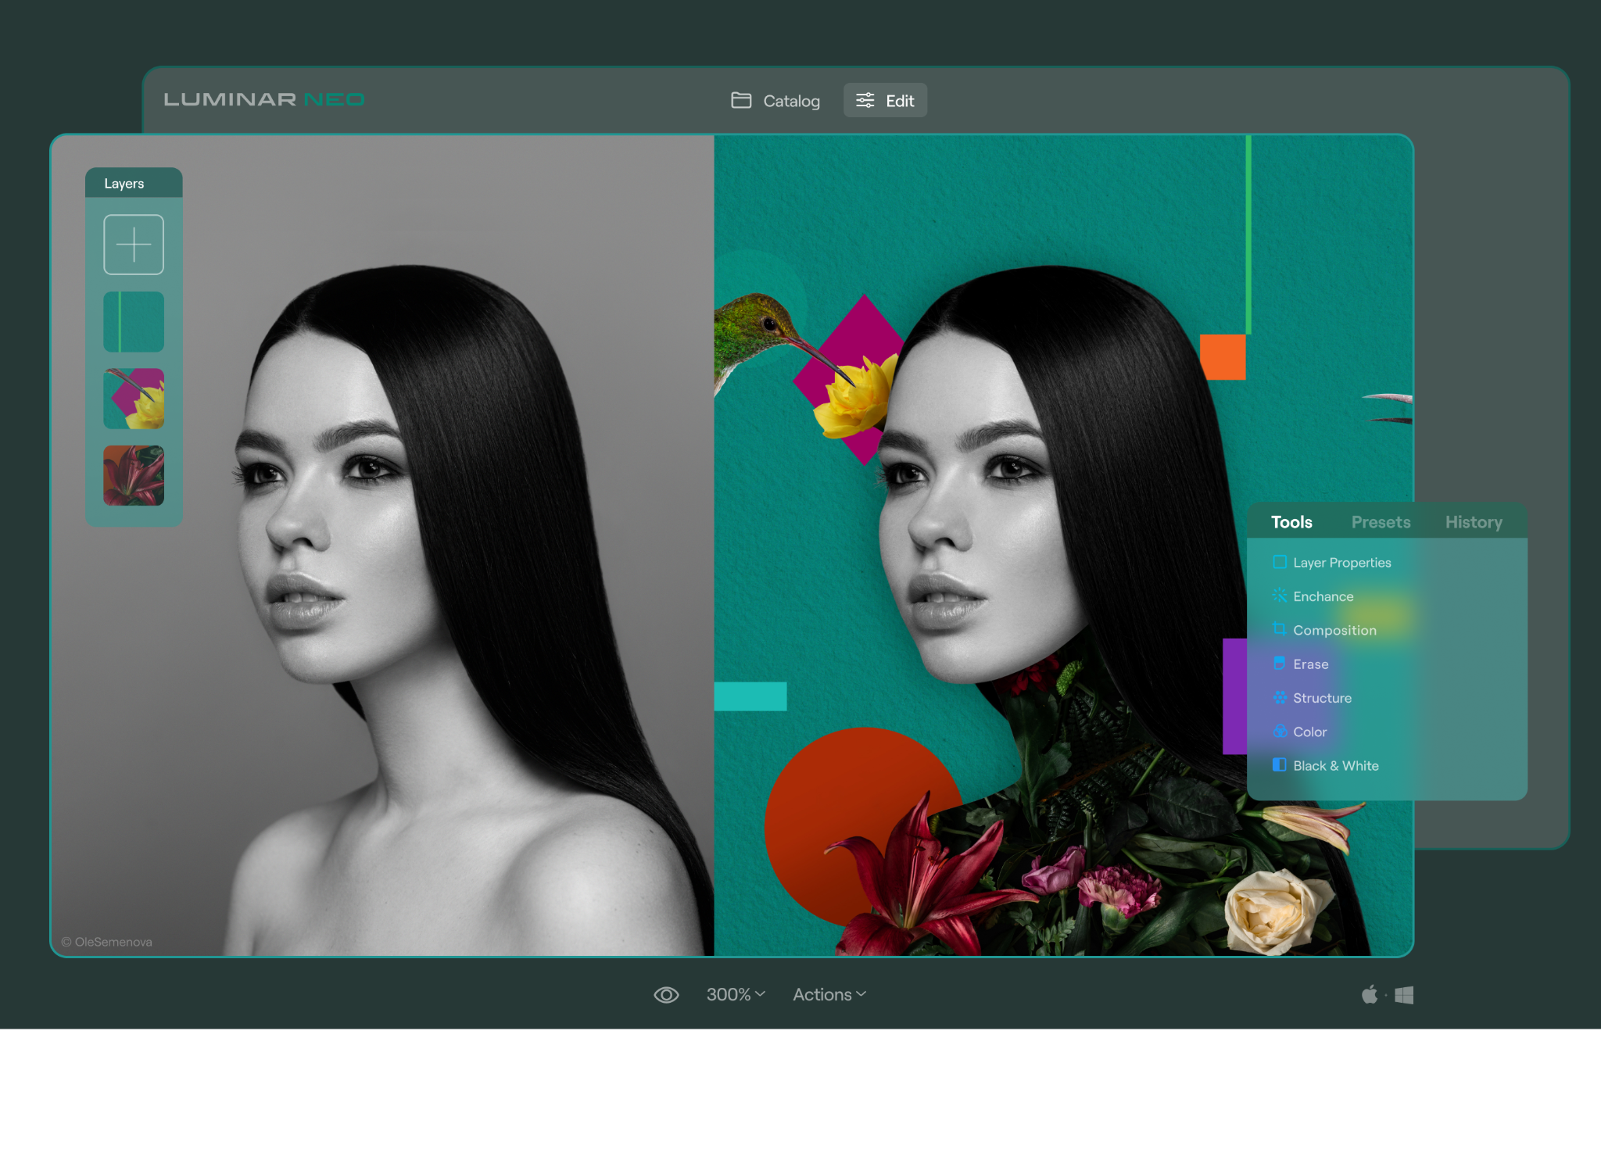The height and width of the screenshot is (1163, 1601).
Task: Click the Structure tool icon
Action: click(1280, 697)
